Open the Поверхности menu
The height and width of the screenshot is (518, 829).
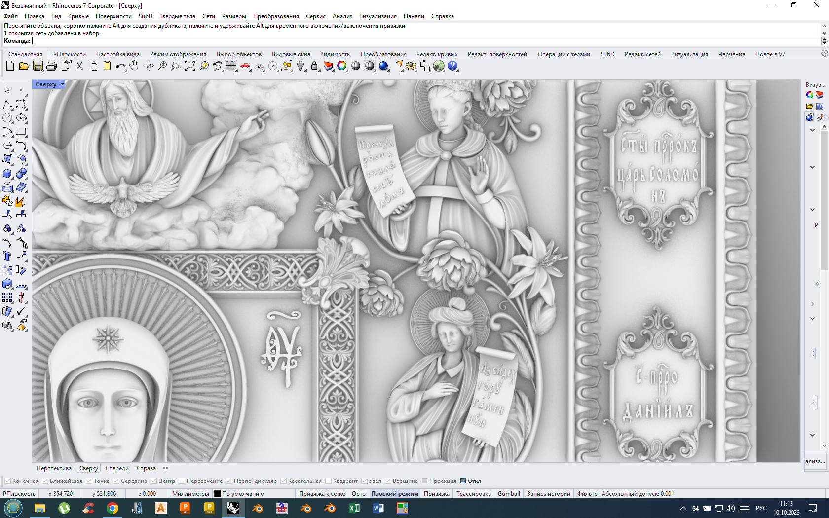tap(113, 16)
